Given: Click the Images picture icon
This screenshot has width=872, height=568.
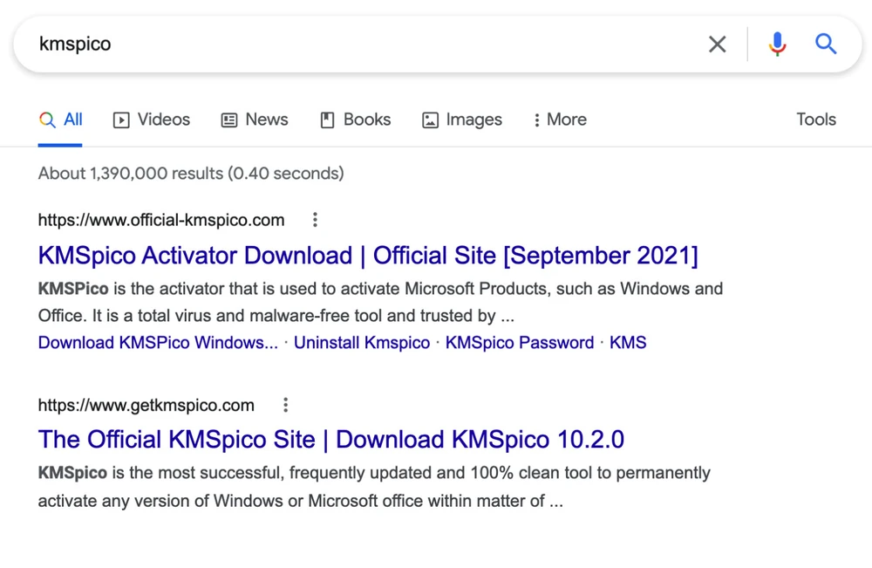Looking at the screenshot, I should click(429, 120).
